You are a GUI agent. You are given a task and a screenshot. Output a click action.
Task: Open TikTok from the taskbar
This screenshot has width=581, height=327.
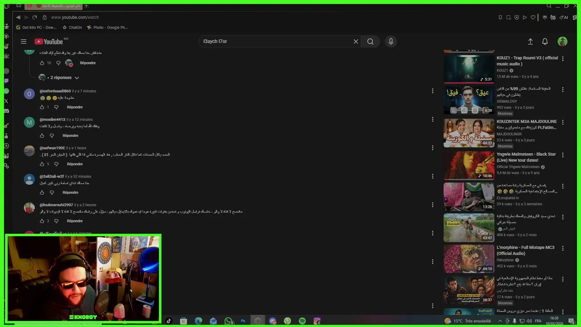pos(169,321)
